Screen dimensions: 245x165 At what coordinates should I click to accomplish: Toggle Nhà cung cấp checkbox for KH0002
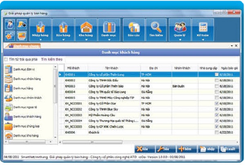(x=216, y=80)
